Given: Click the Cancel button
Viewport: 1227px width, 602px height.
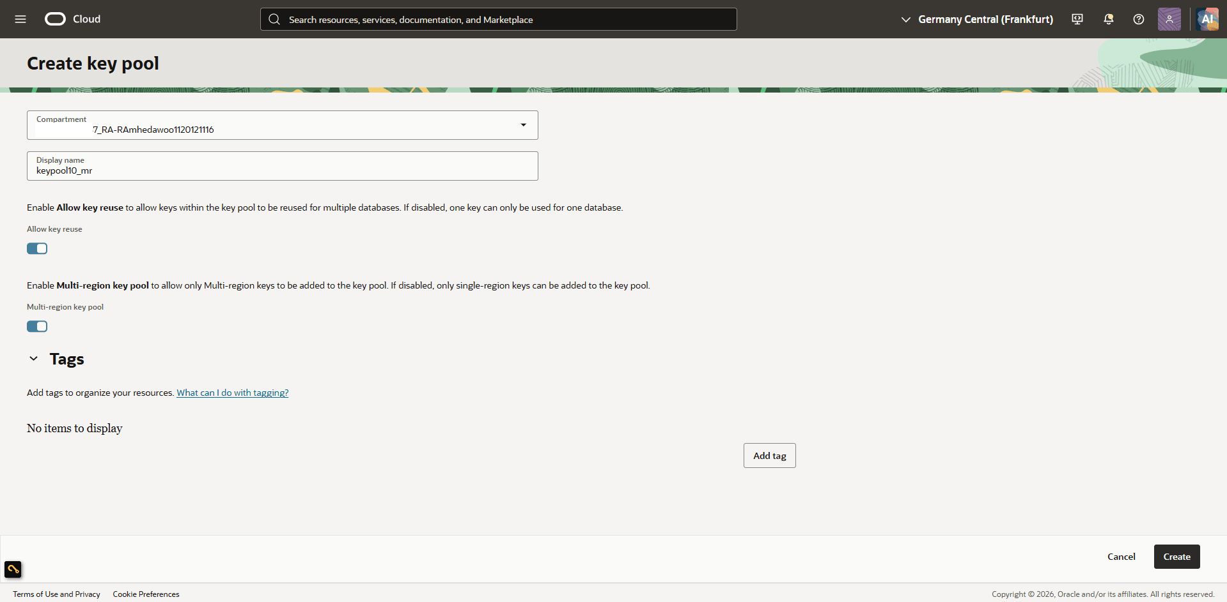Looking at the screenshot, I should click(1121, 557).
